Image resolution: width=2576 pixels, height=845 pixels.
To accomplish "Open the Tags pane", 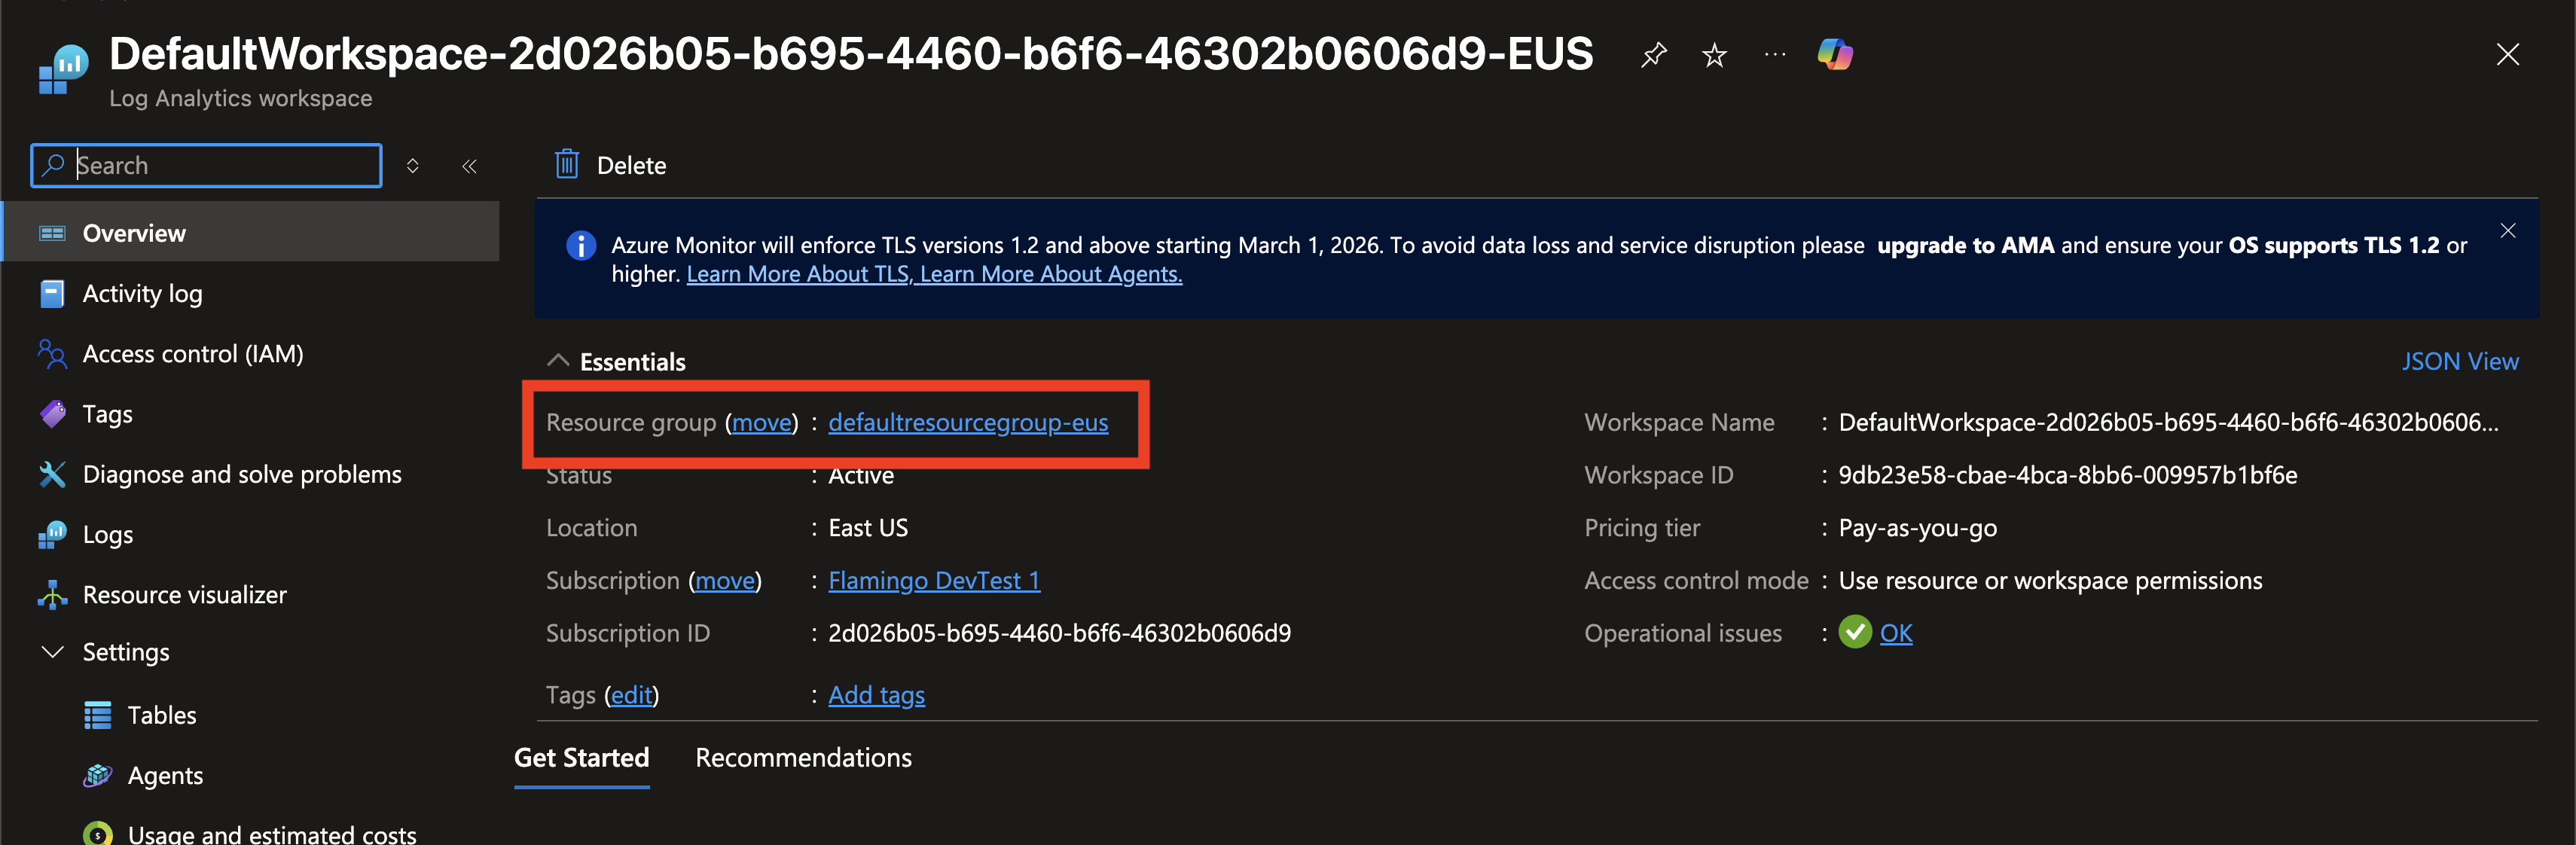I will pyautogui.click(x=107, y=413).
